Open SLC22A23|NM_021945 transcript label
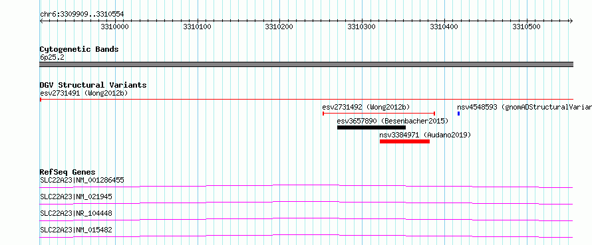The width and height of the screenshot is (592, 245). click(76, 197)
